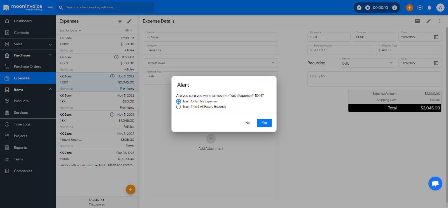Click the email expense envelope icon
This screenshot has height=208, width=448.
(417, 21)
